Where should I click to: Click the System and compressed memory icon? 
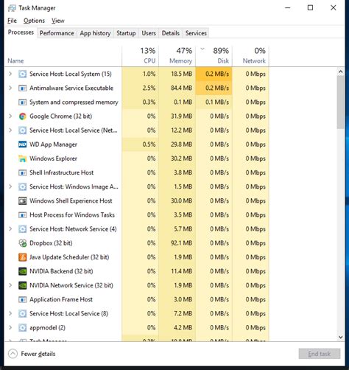coord(22,102)
